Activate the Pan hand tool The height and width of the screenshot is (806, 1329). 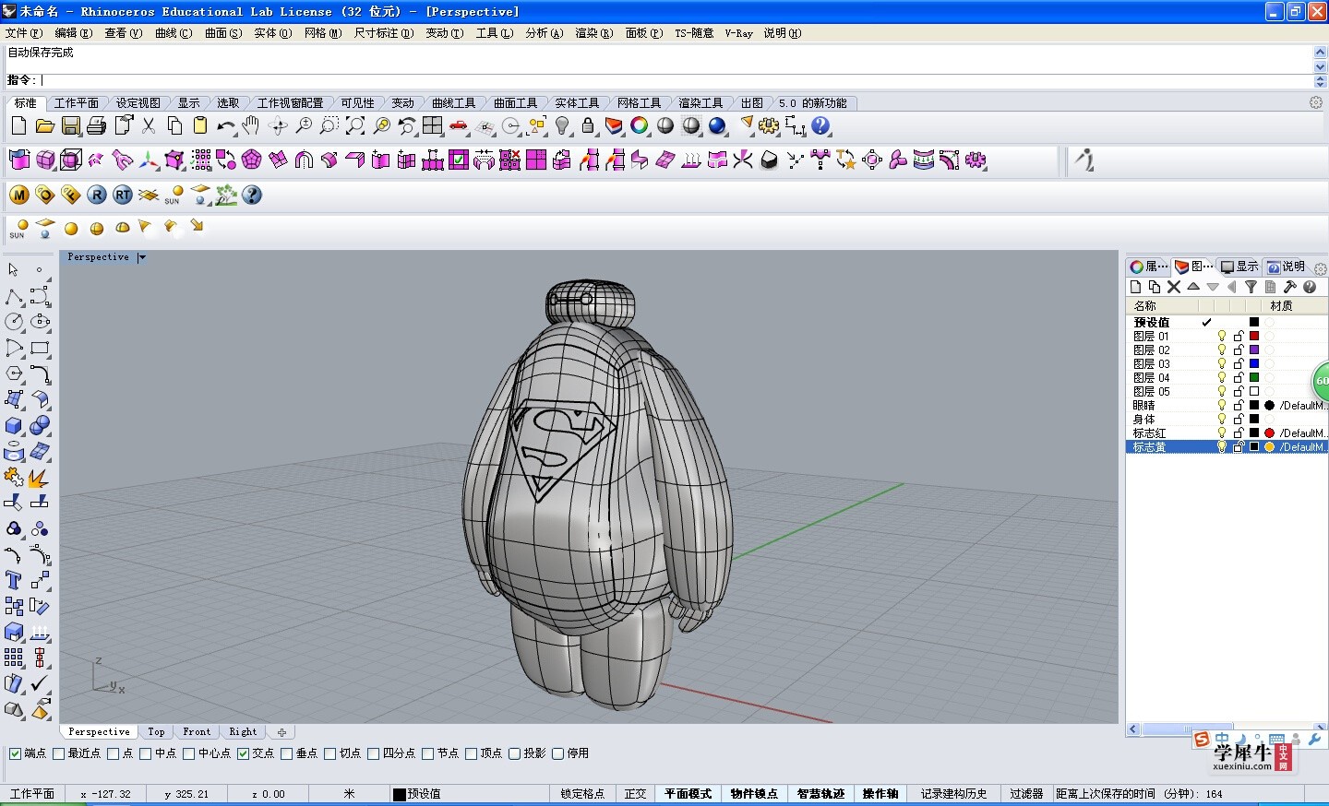(251, 125)
